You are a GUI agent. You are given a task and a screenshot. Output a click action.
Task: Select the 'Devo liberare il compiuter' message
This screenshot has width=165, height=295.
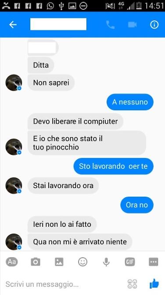click(75, 122)
